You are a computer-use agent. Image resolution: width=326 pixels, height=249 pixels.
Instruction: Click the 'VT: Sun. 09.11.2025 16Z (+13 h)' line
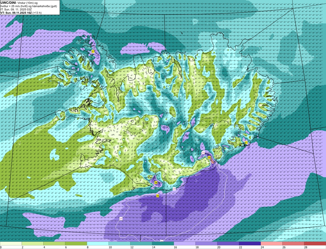[x=21, y=13]
